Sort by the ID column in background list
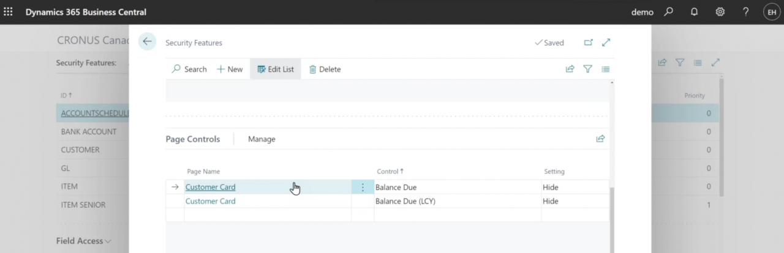The height and width of the screenshot is (253, 784). click(x=66, y=95)
